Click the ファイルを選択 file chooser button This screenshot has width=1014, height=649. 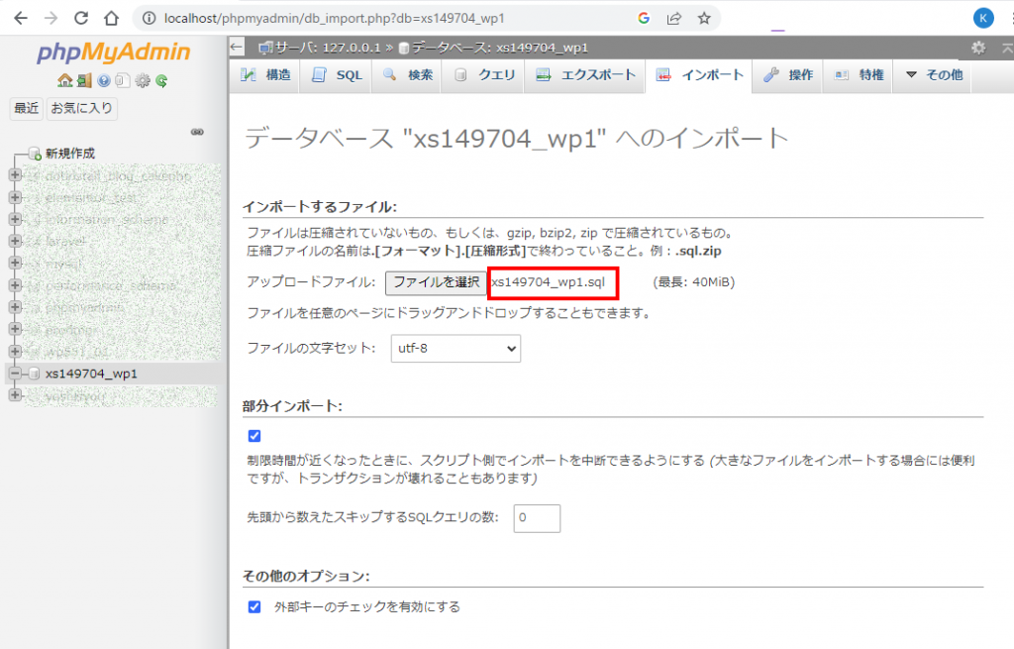pyautogui.click(x=436, y=282)
